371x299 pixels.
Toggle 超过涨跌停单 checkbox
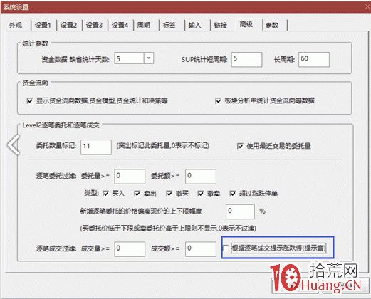click(233, 194)
